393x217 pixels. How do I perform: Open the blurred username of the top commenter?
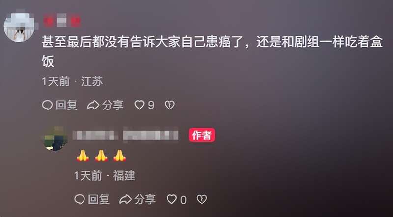tap(62, 21)
